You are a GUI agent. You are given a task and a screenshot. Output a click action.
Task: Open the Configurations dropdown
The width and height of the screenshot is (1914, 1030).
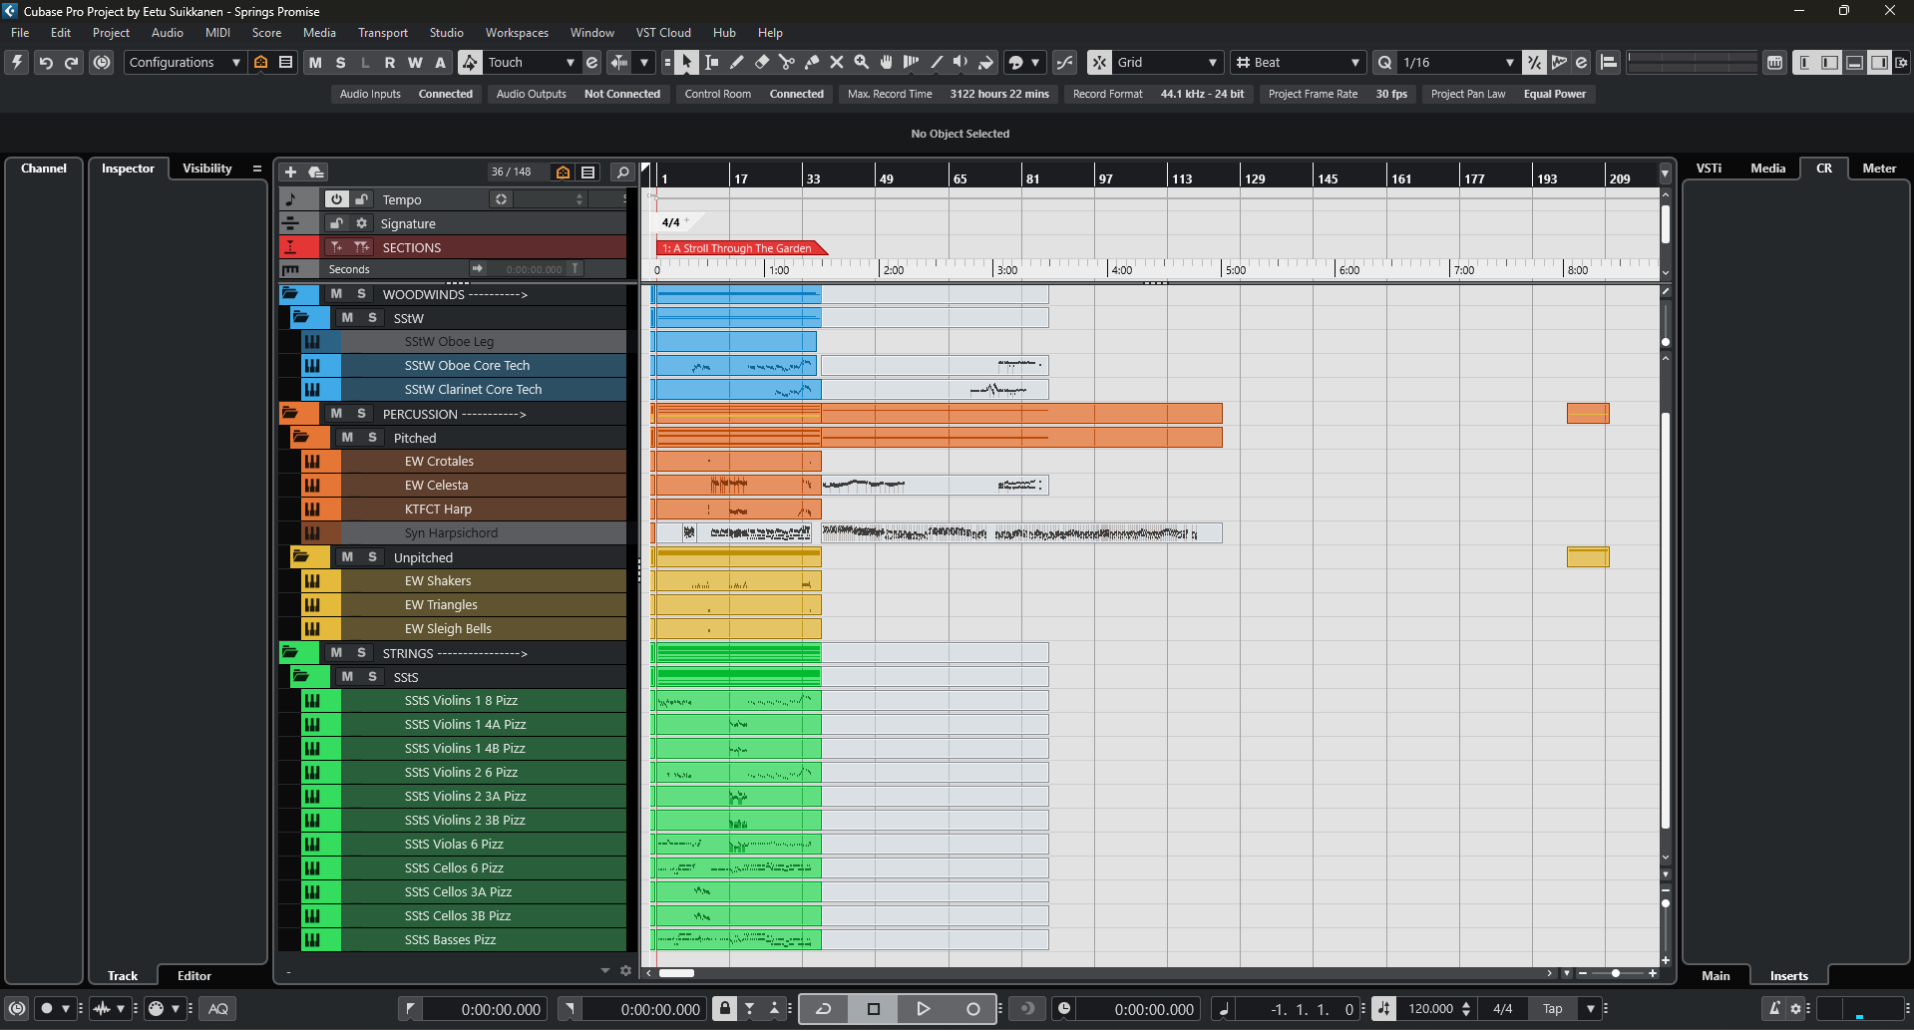point(186,62)
